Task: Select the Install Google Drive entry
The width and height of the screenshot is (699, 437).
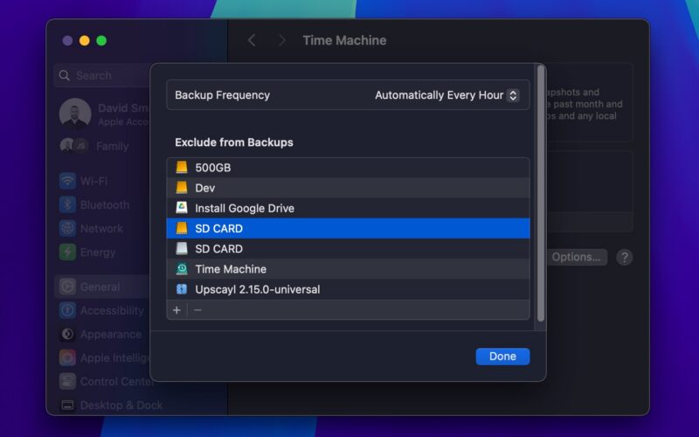Action: [x=348, y=208]
